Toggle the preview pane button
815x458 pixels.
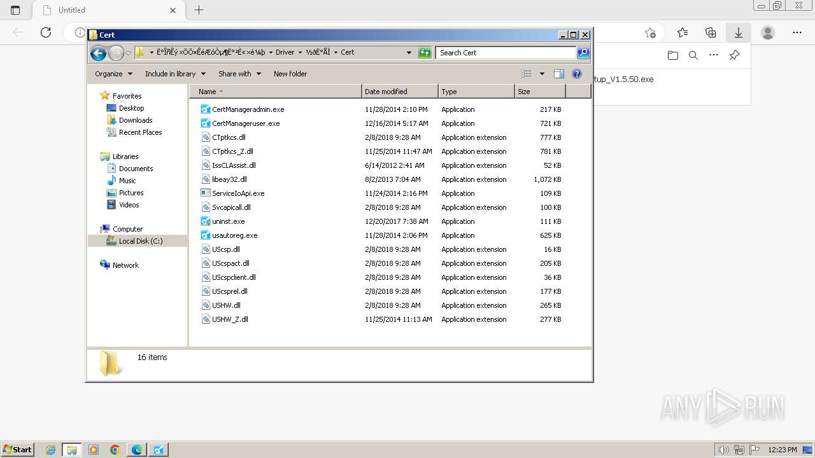[x=559, y=74]
